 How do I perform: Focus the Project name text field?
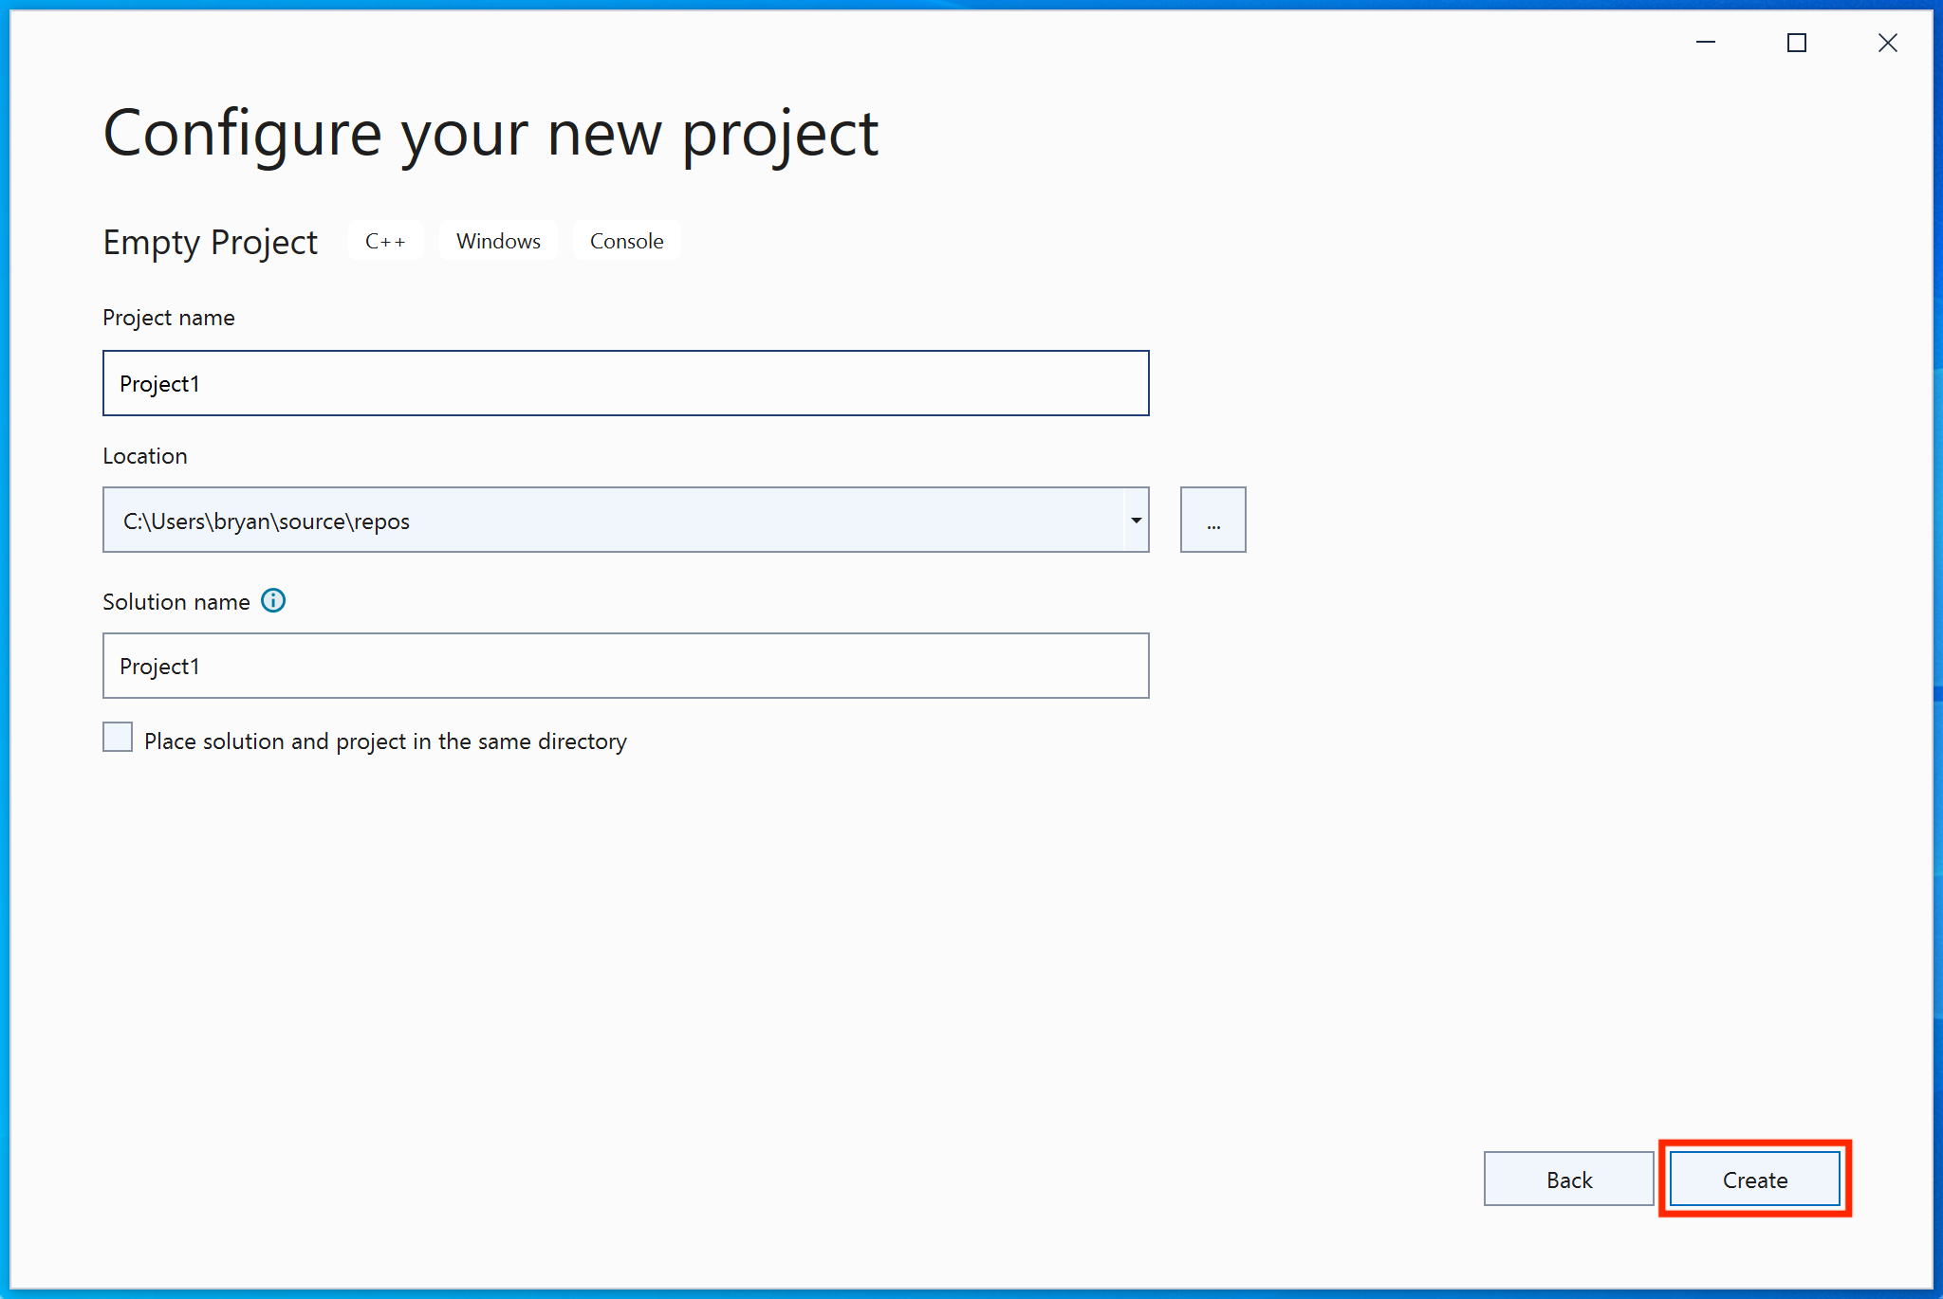tap(626, 384)
